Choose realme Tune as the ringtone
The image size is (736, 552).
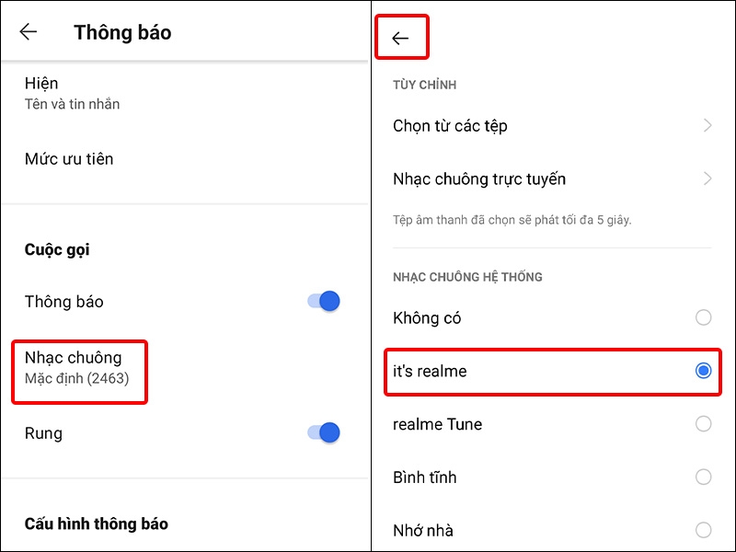(701, 424)
